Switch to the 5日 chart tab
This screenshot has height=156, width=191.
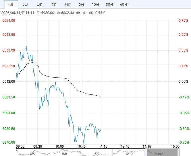pos(25,5)
